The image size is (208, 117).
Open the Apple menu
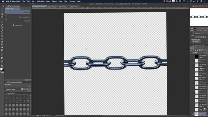3,1
